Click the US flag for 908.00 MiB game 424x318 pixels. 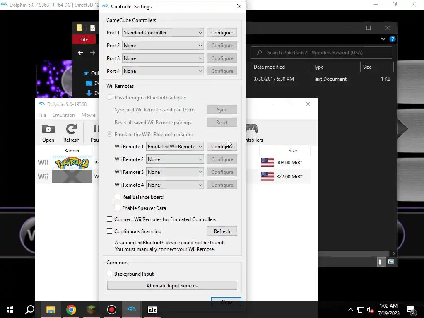tap(267, 162)
